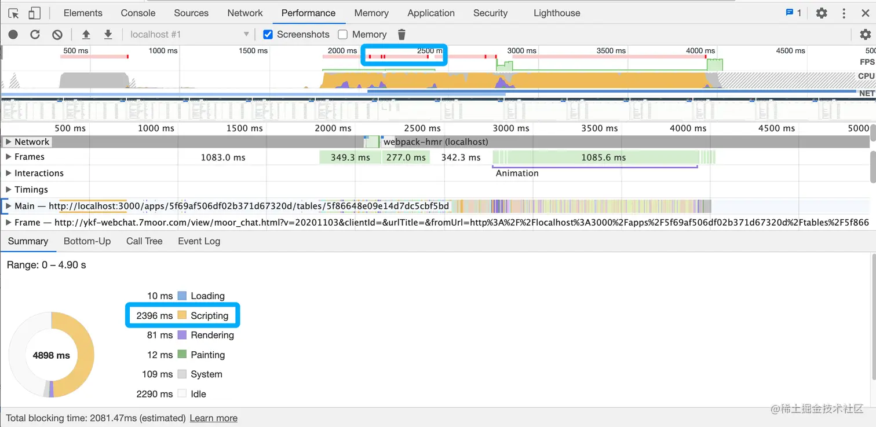
Task: Click the 2290 ms idle value
Action: coord(154,394)
